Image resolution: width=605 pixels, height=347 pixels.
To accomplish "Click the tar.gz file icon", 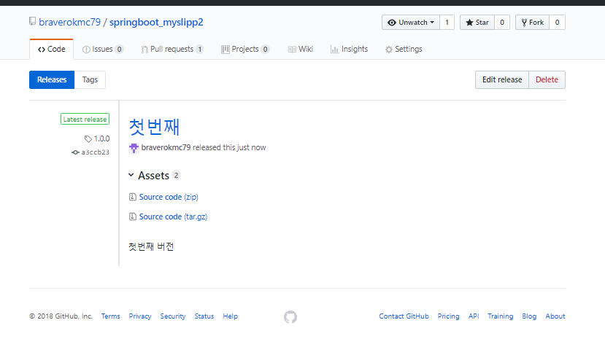I will coord(132,217).
